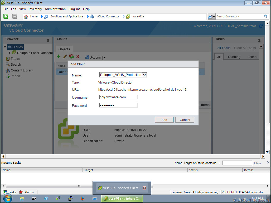Click the Search Inventory field
The width and height of the screenshot is (271, 203).
tap(239, 17)
